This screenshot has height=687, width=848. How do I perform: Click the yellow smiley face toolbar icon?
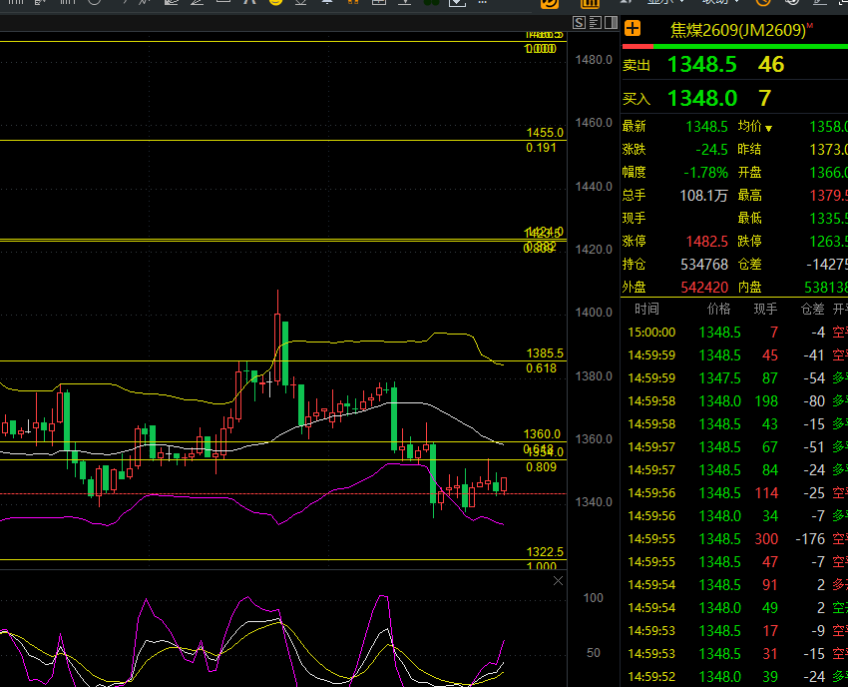(275, 2)
